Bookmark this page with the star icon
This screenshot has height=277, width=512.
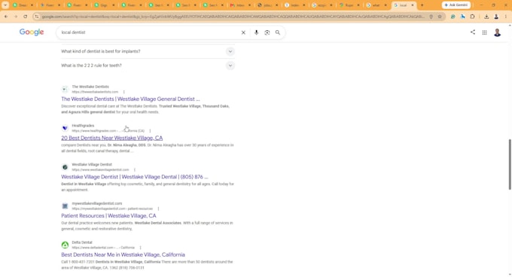coord(440,17)
